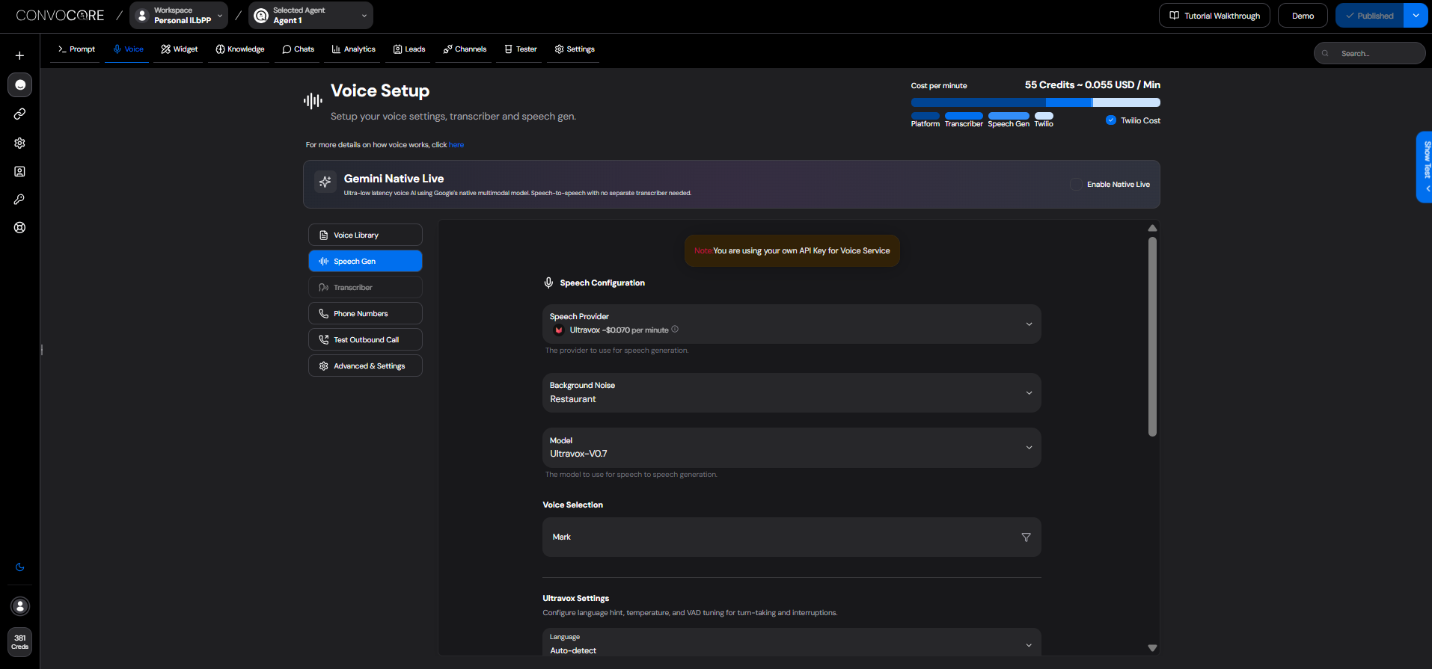Toggle dark mode moon icon
The height and width of the screenshot is (669, 1432).
point(20,567)
